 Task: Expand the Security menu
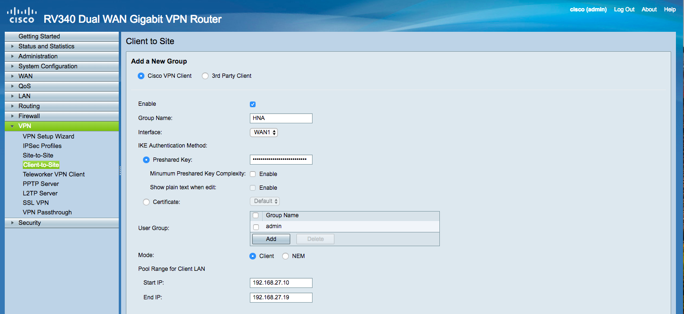(x=62, y=223)
